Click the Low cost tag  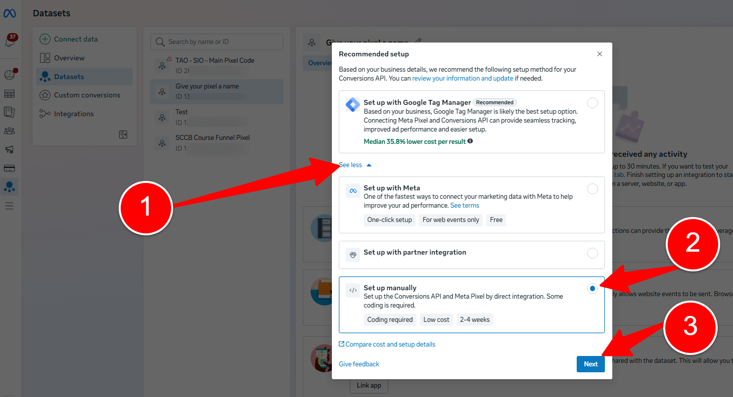click(436, 320)
